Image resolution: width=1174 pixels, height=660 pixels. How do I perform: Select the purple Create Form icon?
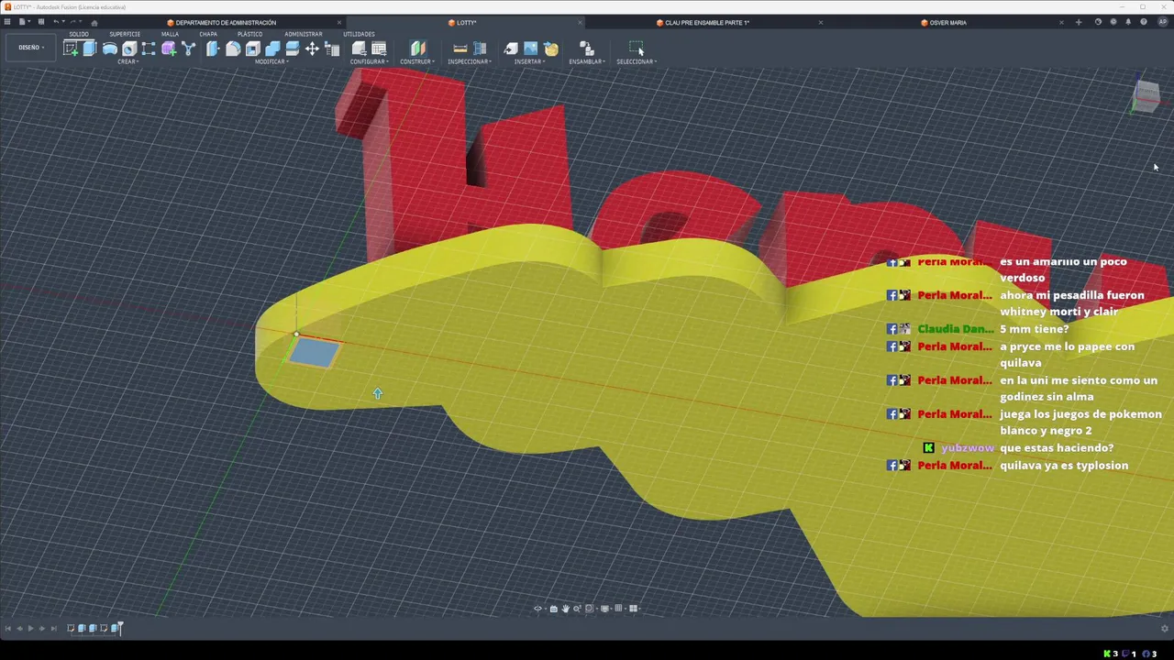169,49
